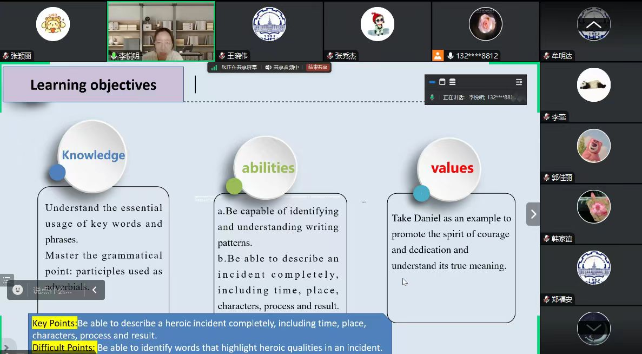Image resolution: width=642 pixels, height=354 pixels.
Task: Click the muted mic icon beside 王晓伟
Action: 222,56
